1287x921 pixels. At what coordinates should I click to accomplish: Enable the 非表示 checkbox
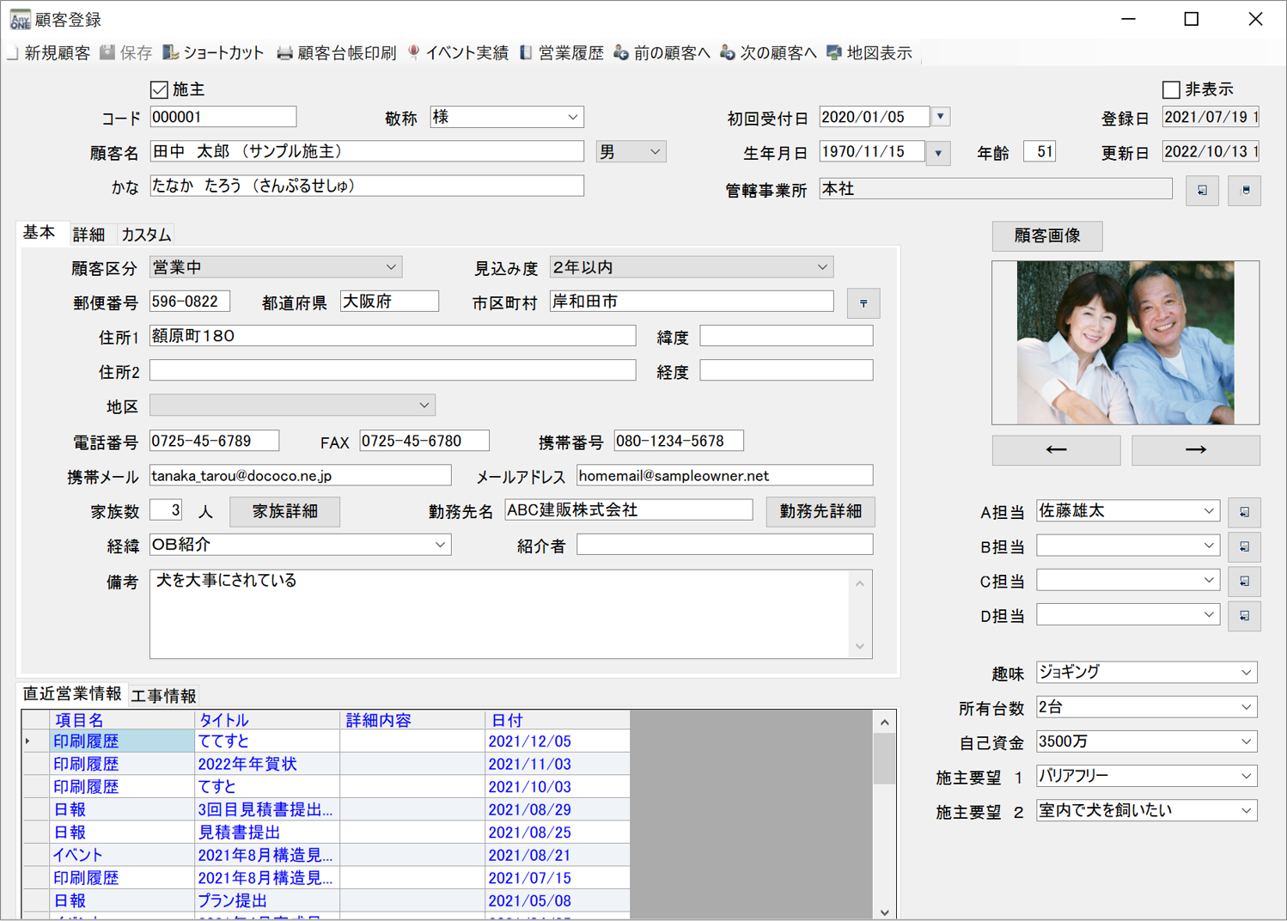point(1170,88)
